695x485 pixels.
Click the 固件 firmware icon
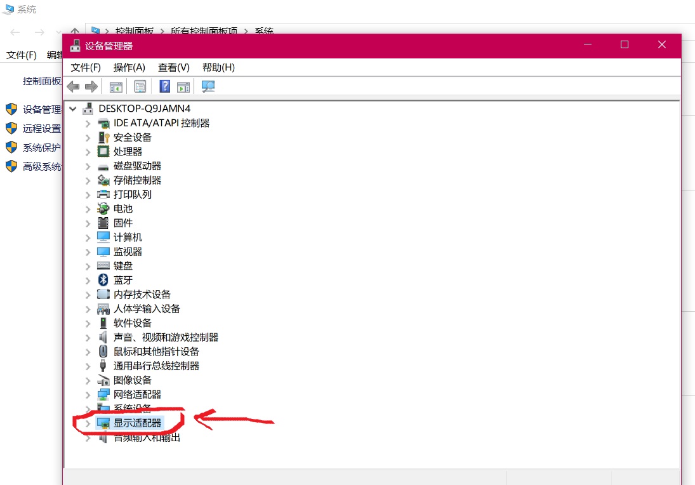pos(103,223)
